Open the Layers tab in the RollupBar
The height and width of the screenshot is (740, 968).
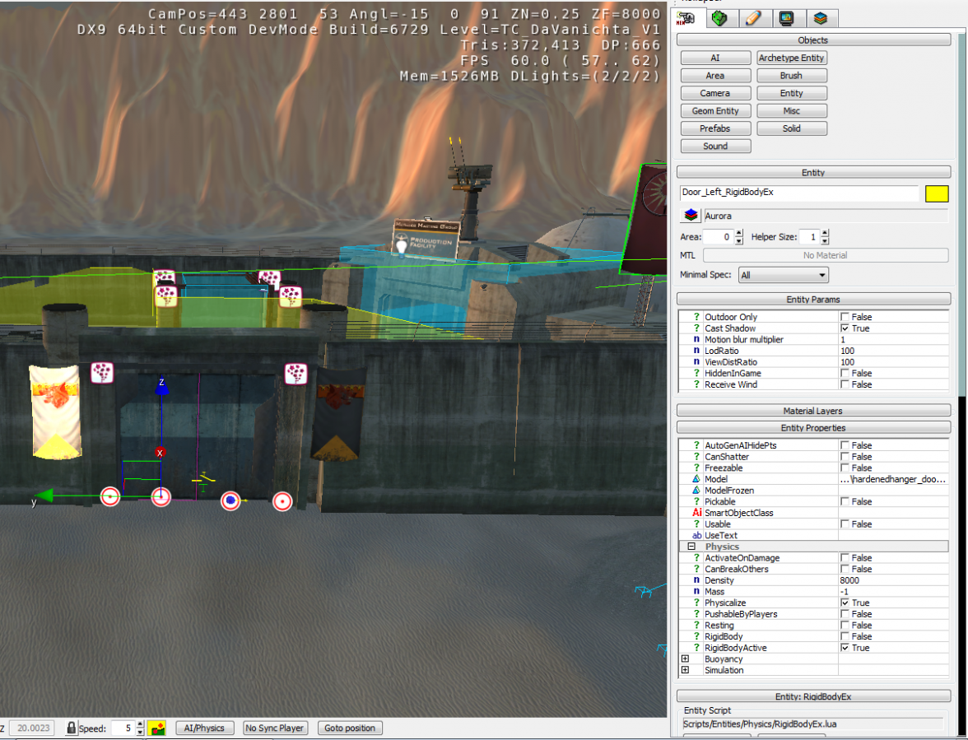pos(820,18)
